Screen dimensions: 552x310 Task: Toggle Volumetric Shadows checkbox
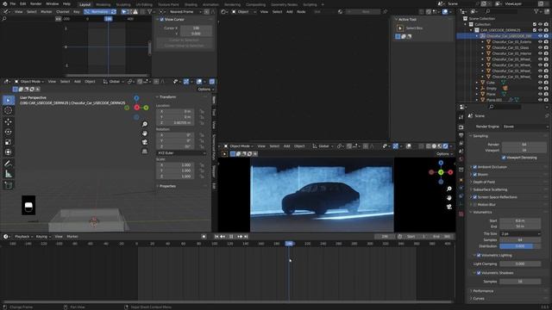coord(479,273)
